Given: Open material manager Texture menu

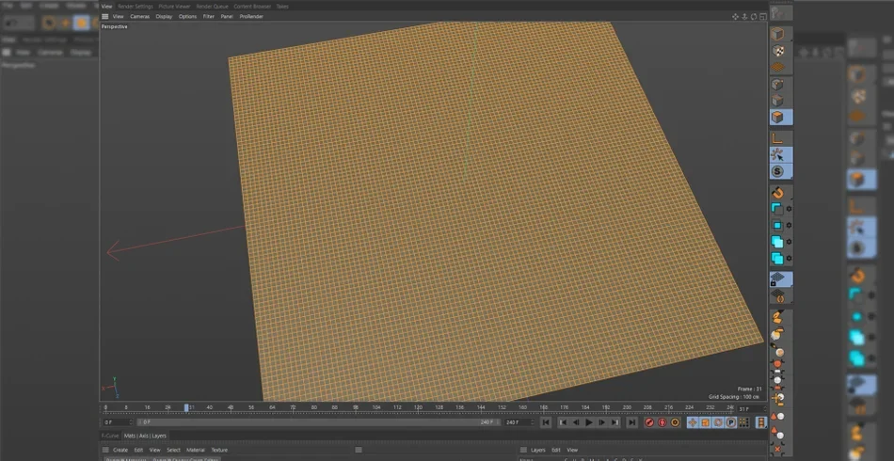Looking at the screenshot, I should click(x=219, y=450).
